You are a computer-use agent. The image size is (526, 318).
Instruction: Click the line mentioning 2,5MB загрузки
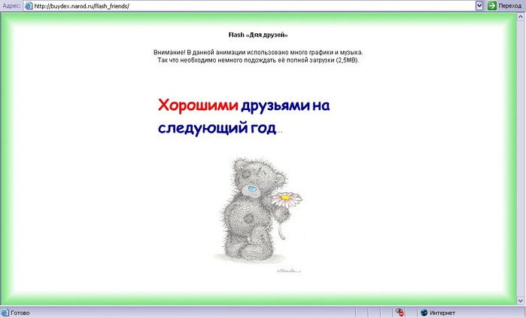click(258, 60)
